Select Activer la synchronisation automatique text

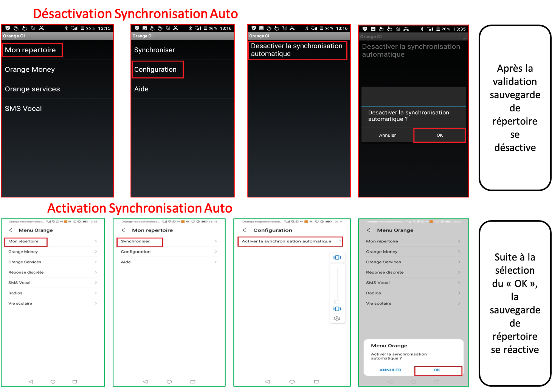pyautogui.click(x=287, y=241)
